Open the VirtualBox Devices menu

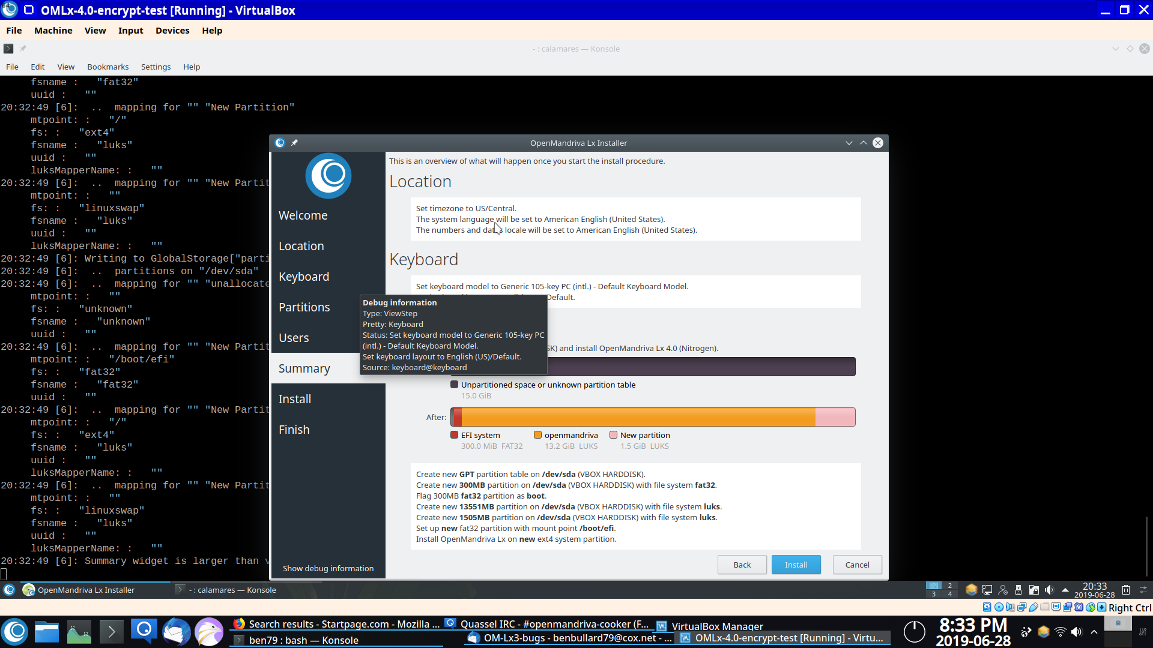(x=172, y=31)
